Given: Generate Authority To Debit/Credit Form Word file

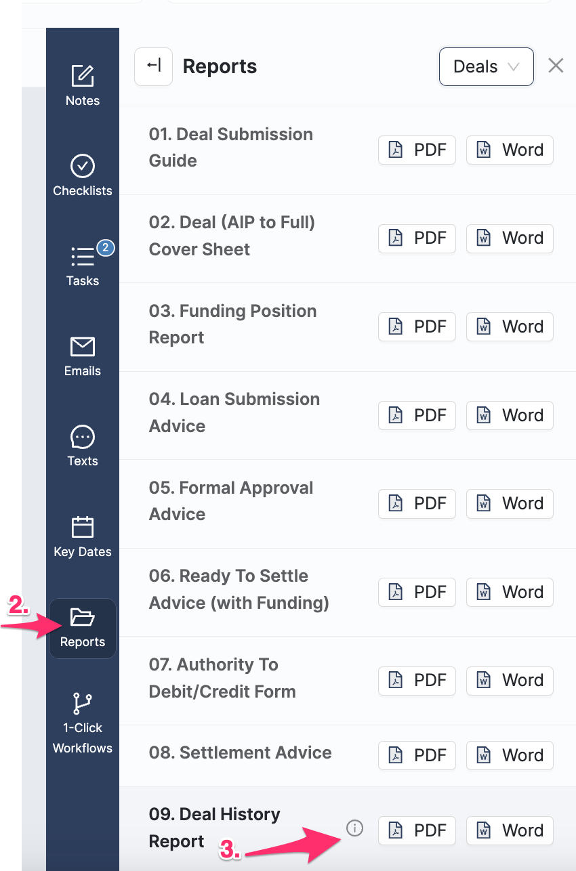Looking at the screenshot, I should tap(510, 680).
